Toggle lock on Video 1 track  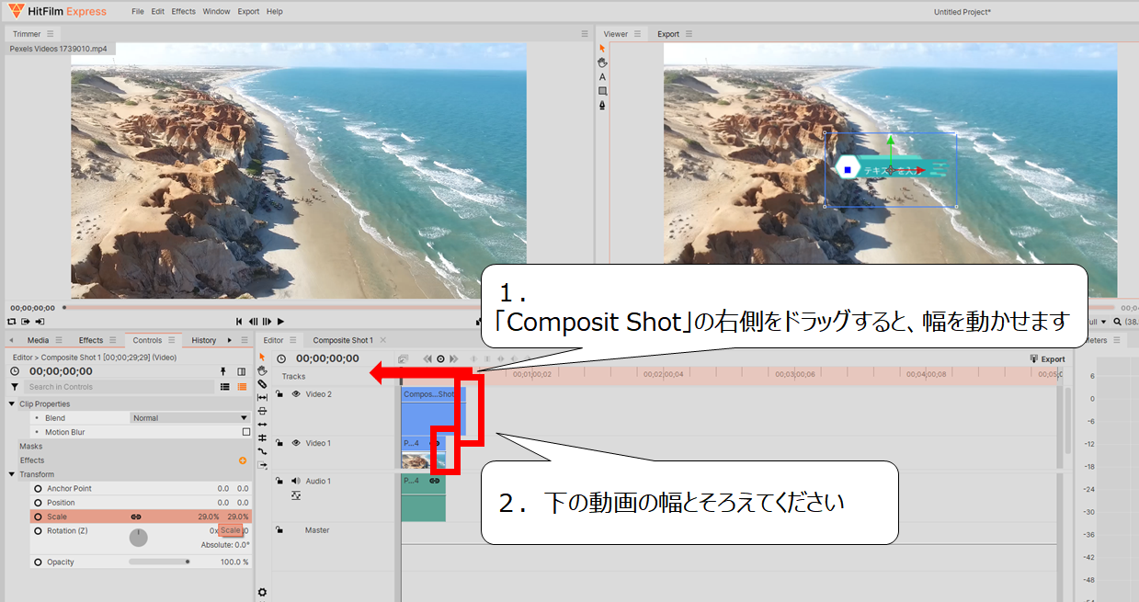[279, 443]
